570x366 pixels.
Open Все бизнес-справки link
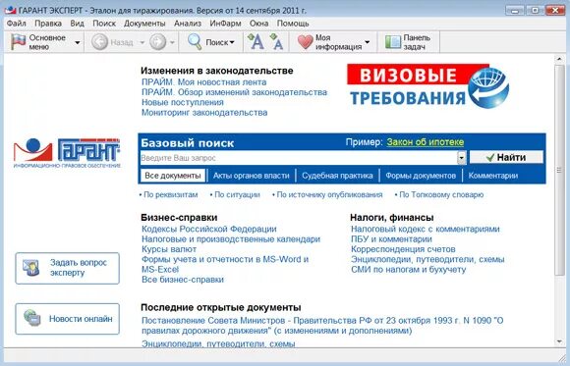pos(183,280)
